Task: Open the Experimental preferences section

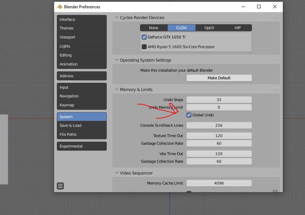Action: pyautogui.click(x=82, y=146)
